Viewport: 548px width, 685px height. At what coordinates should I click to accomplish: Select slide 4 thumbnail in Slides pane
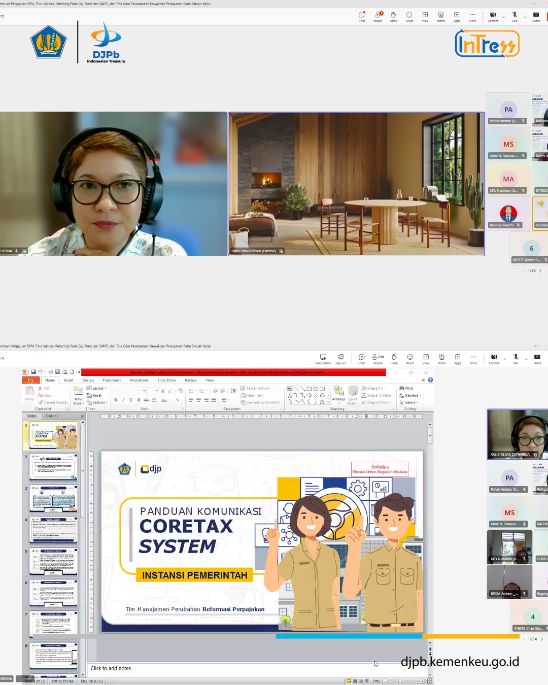54,530
